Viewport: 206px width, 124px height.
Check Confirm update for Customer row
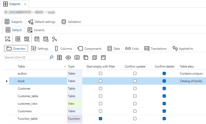click(135, 89)
